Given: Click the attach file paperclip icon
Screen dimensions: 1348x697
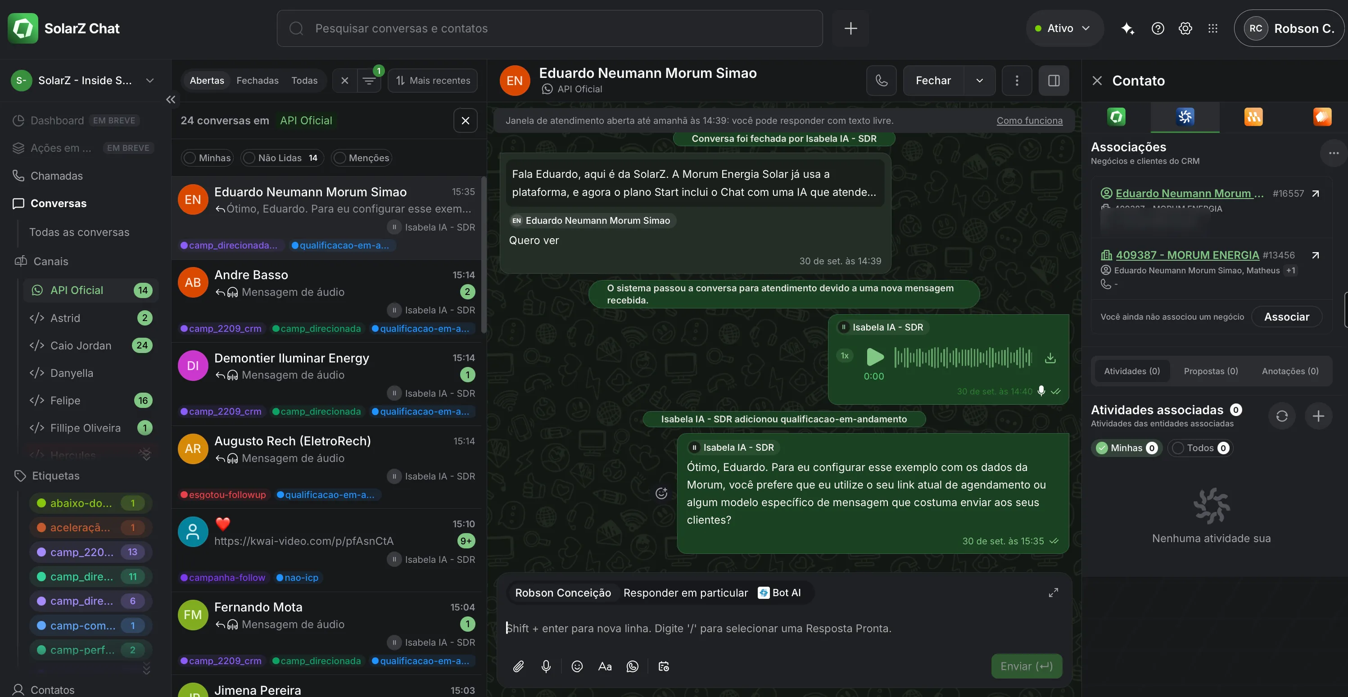Looking at the screenshot, I should [518, 666].
